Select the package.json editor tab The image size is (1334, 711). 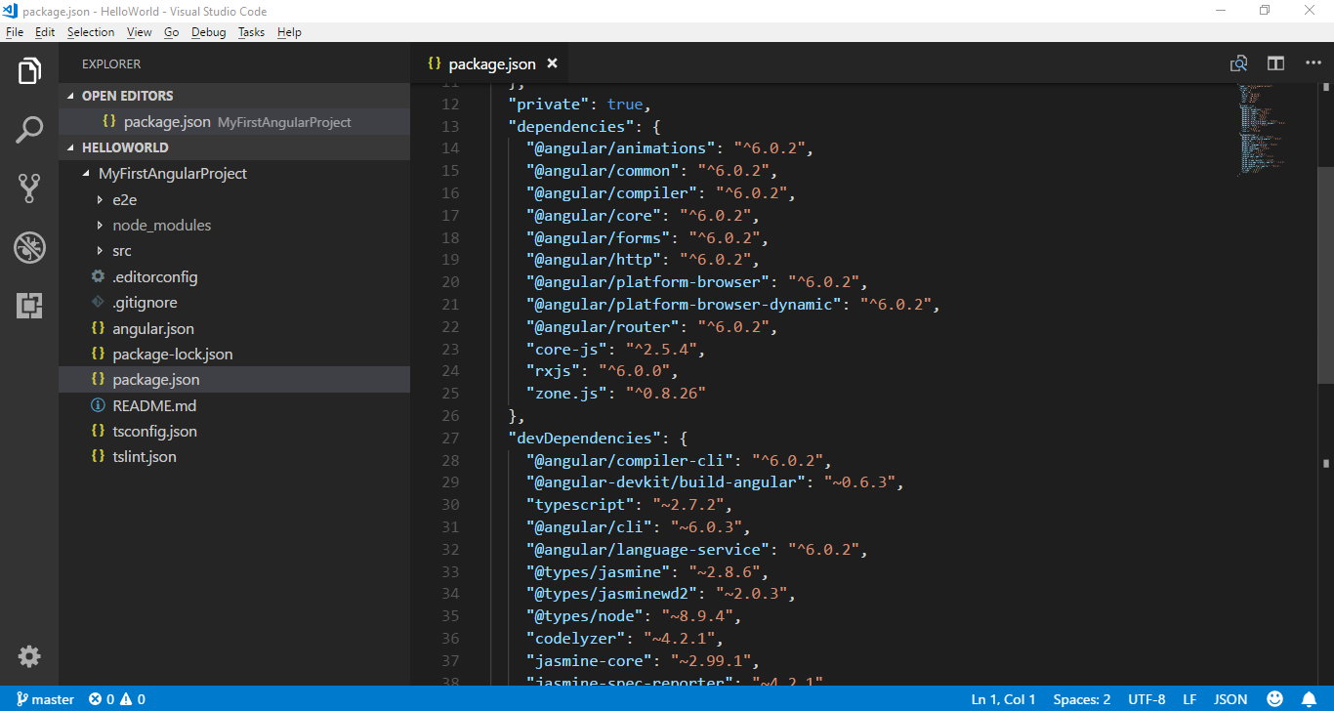(490, 63)
